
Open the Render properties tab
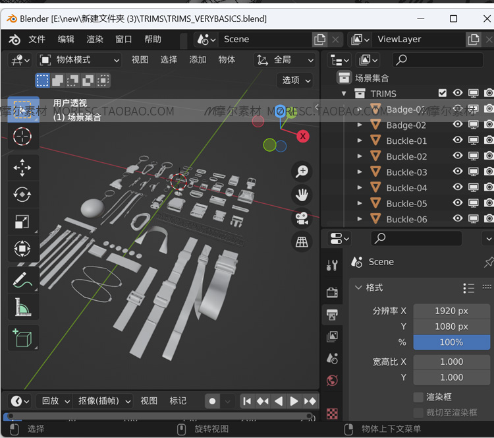click(332, 292)
